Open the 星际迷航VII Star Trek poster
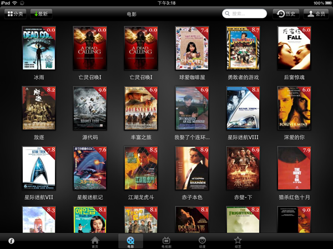The image size is (333, 249). tap(39, 168)
